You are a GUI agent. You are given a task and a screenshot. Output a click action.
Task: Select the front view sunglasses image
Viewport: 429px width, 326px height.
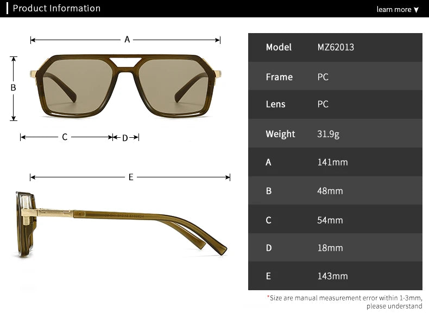125,86
